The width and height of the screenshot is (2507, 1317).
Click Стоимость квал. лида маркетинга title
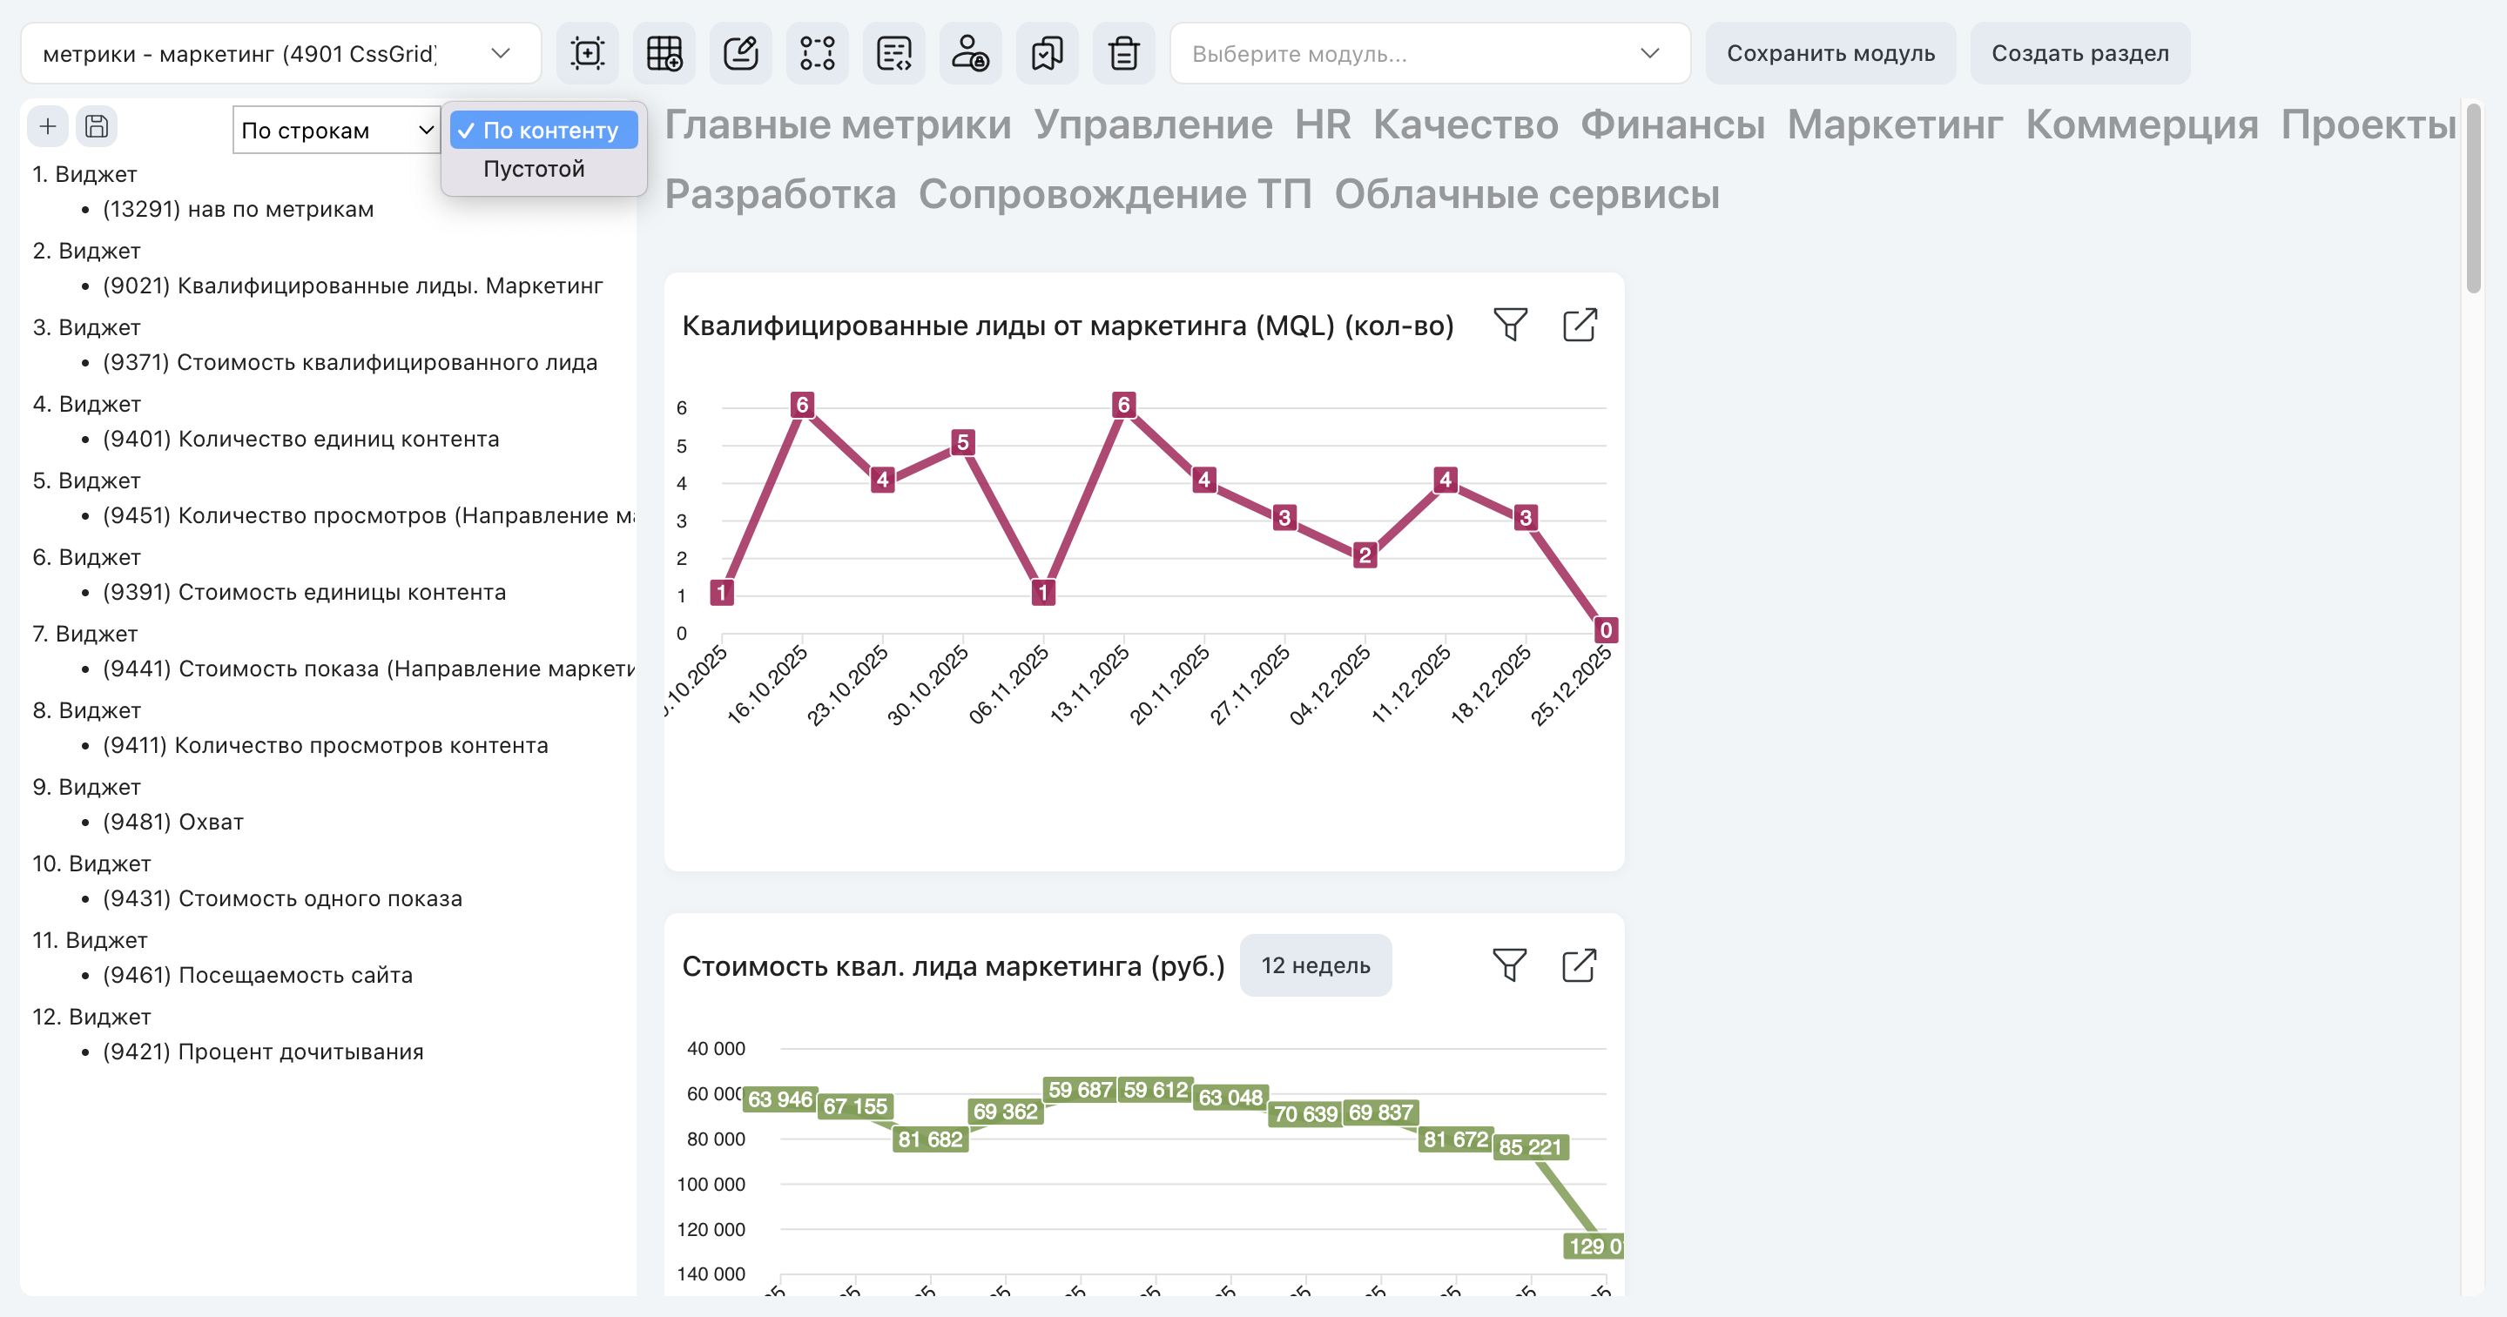click(953, 966)
